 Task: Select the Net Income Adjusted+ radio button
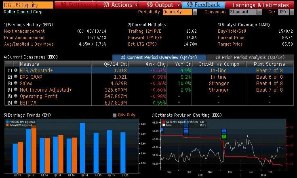pyautogui.click(x=16, y=90)
